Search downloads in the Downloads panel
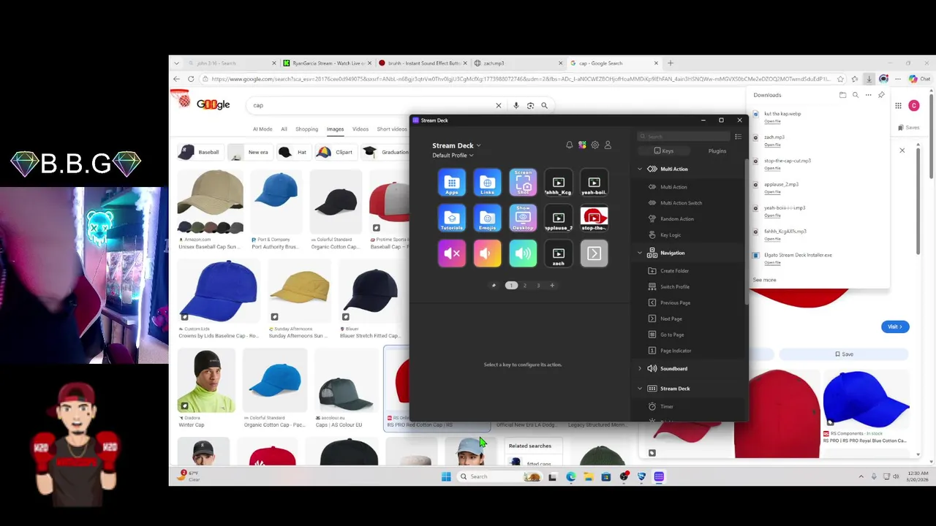The height and width of the screenshot is (526, 936). (x=856, y=95)
